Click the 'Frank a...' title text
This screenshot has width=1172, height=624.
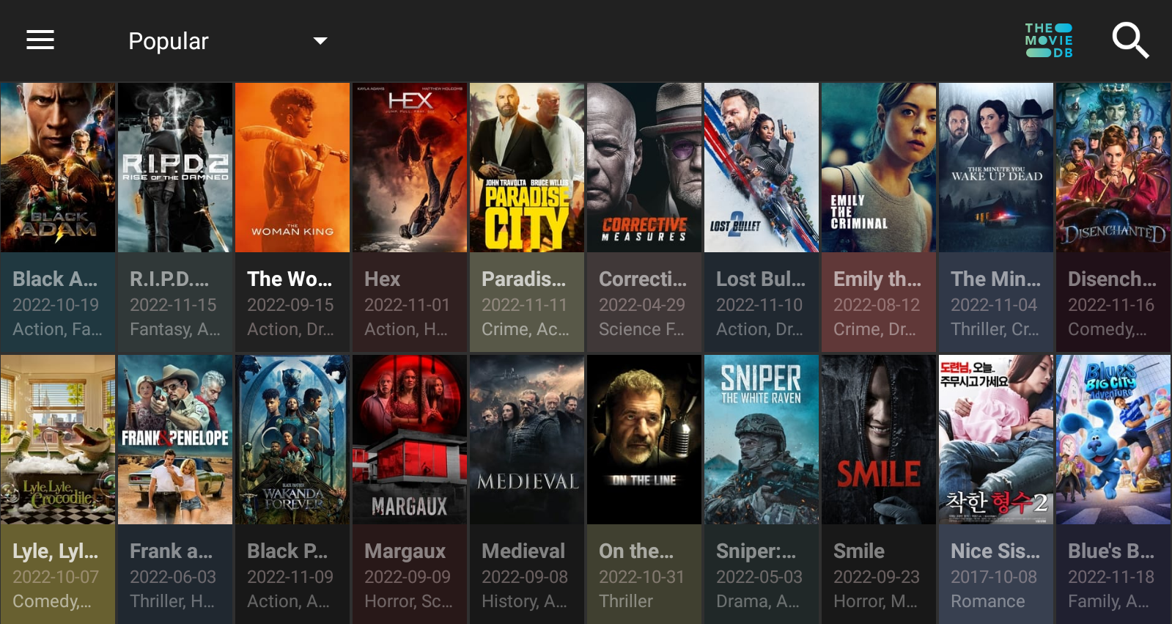pyautogui.click(x=171, y=551)
